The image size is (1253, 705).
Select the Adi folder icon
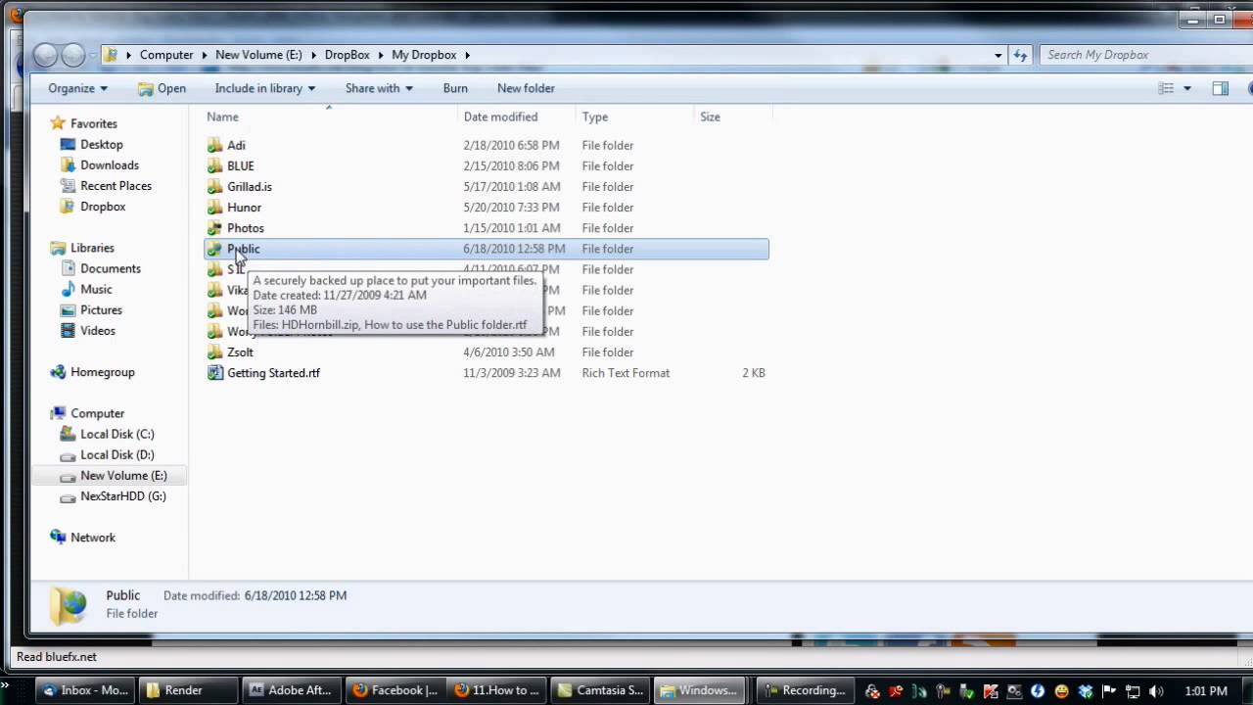(x=215, y=145)
